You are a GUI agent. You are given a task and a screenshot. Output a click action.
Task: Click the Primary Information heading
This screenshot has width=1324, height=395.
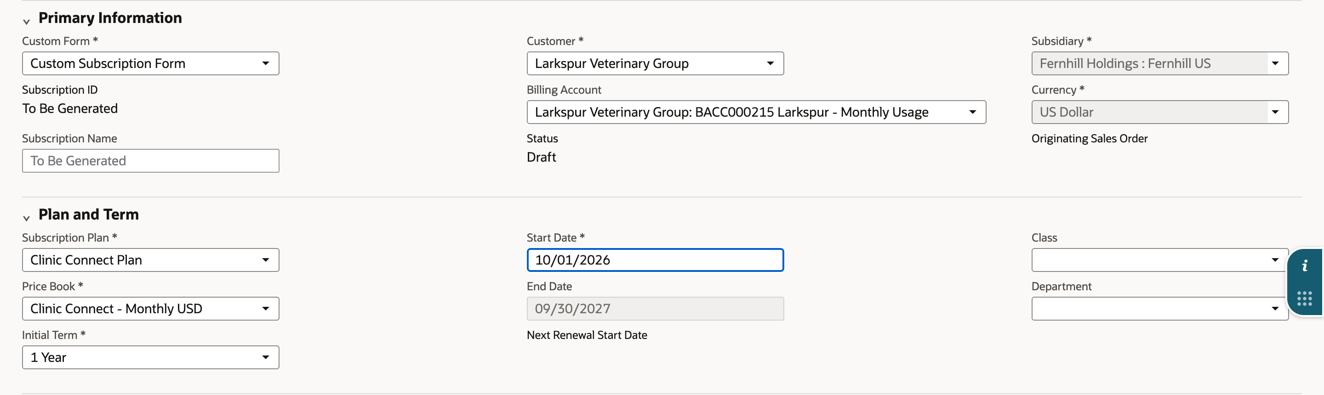pos(110,18)
